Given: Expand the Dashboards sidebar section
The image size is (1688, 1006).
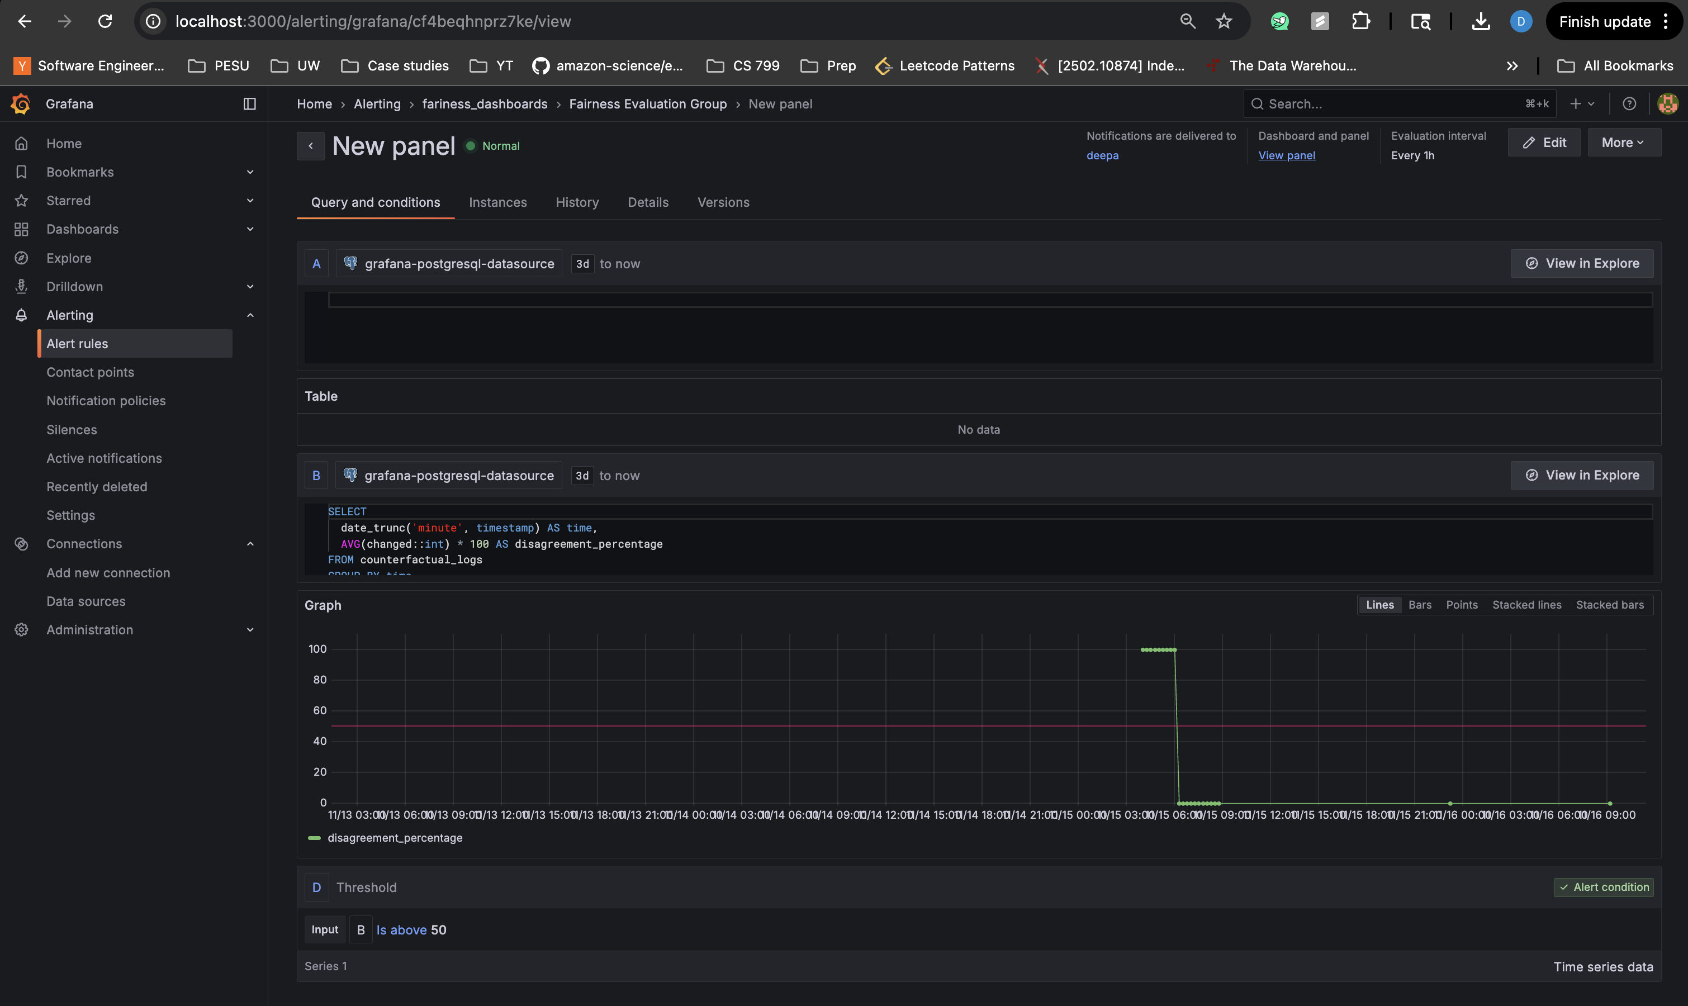Looking at the screenshot, I should coord(250,229).
